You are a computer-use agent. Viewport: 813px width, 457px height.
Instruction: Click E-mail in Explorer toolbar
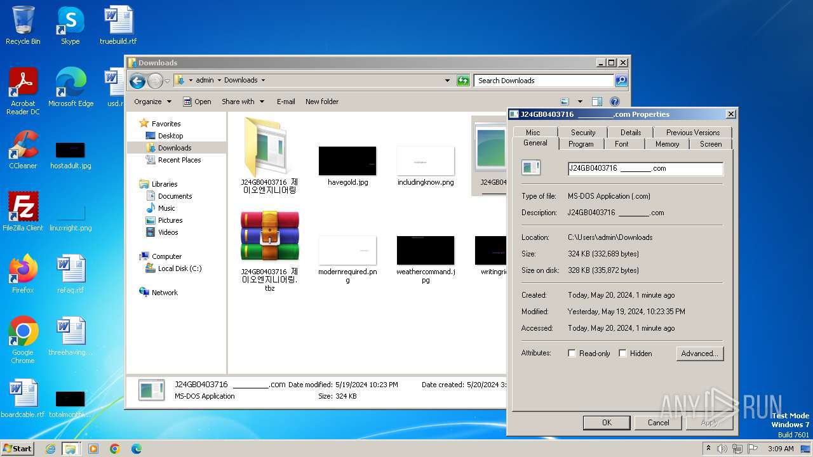[286, 102]
